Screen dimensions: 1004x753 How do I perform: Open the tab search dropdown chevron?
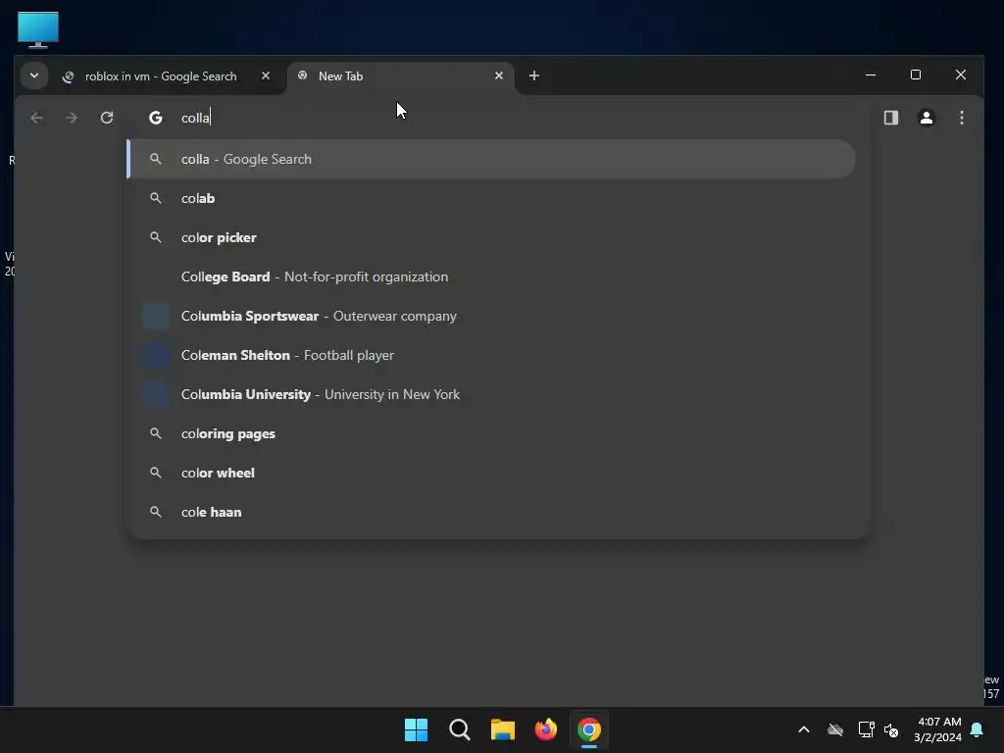click(34, 75)
